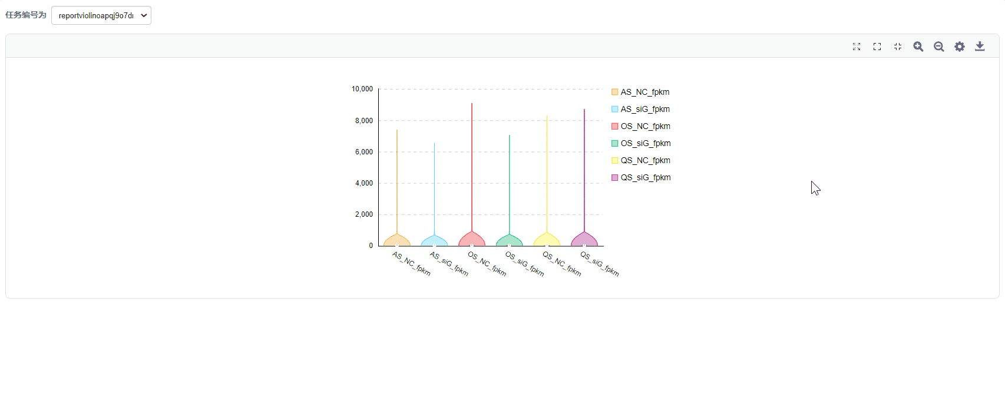Toggle AS_NC_fpkm legend swatch

615,92
